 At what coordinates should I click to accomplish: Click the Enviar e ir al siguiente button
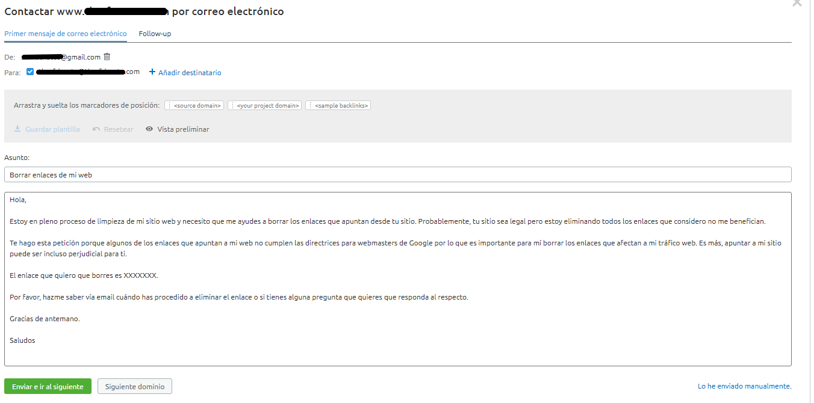click(x=48, y=386)
